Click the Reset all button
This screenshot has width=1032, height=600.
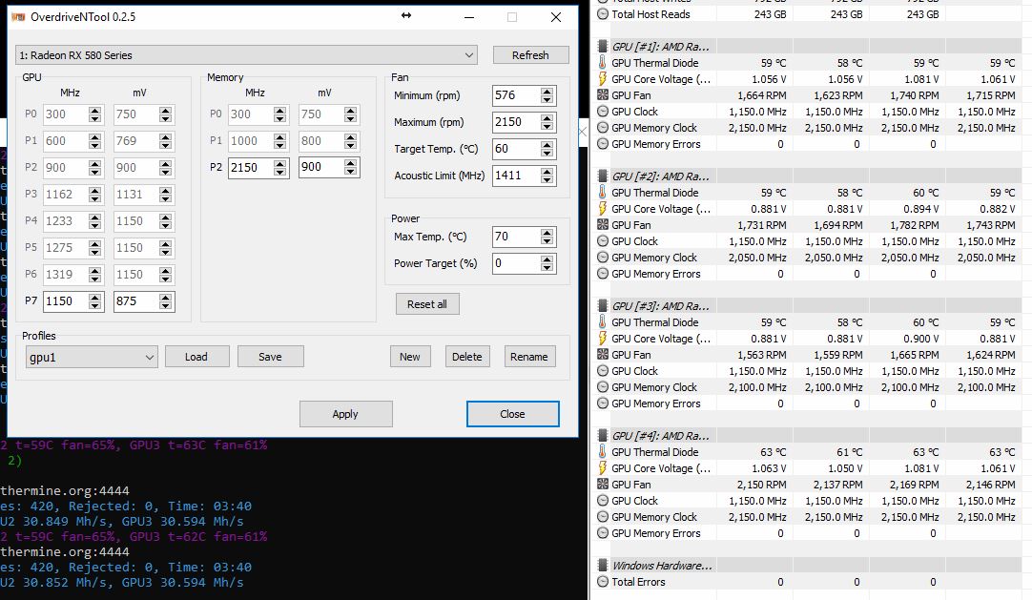(427, 304)
